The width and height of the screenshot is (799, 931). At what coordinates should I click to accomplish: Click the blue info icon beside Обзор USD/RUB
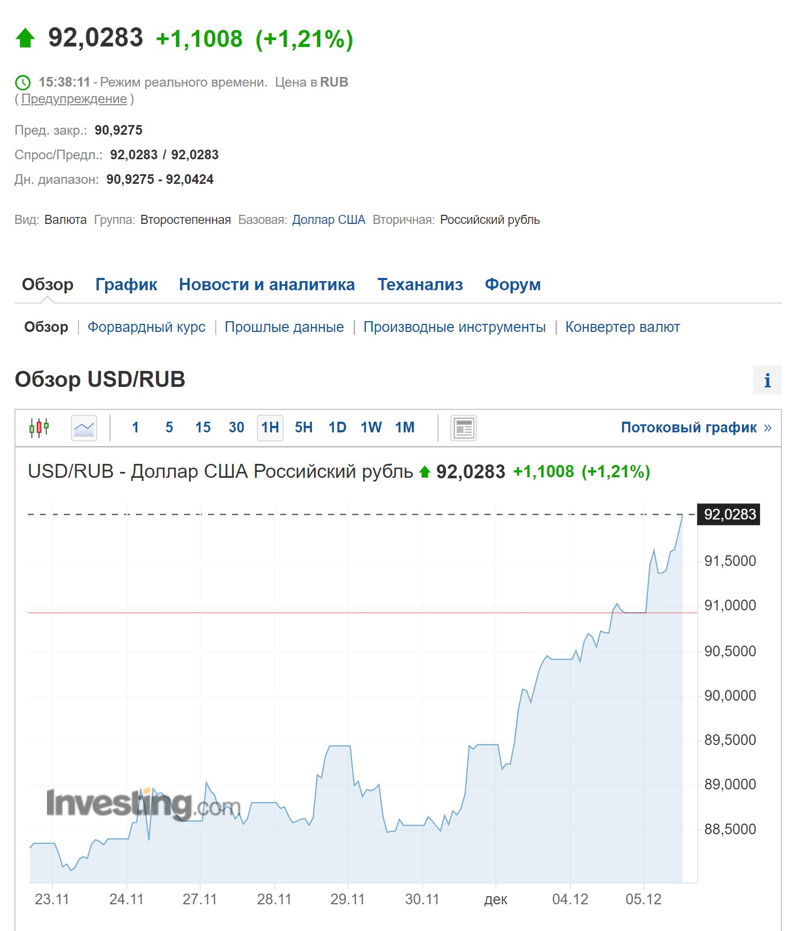(767, 380)
